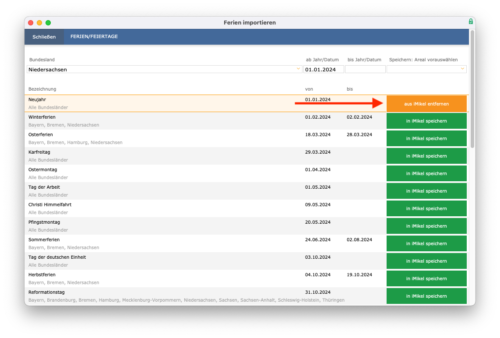Open the Areal vorauswählen dropdown
500x338 pixels.
(426, 69)
